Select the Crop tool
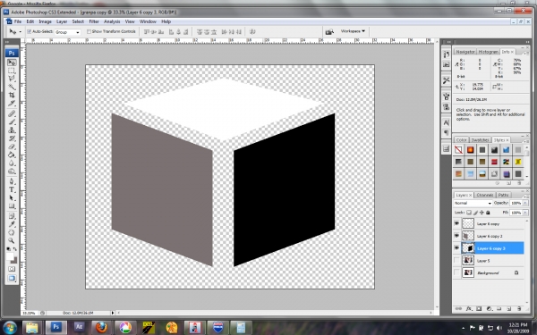This screenshot has height=335, width=537. pos(12,96)
